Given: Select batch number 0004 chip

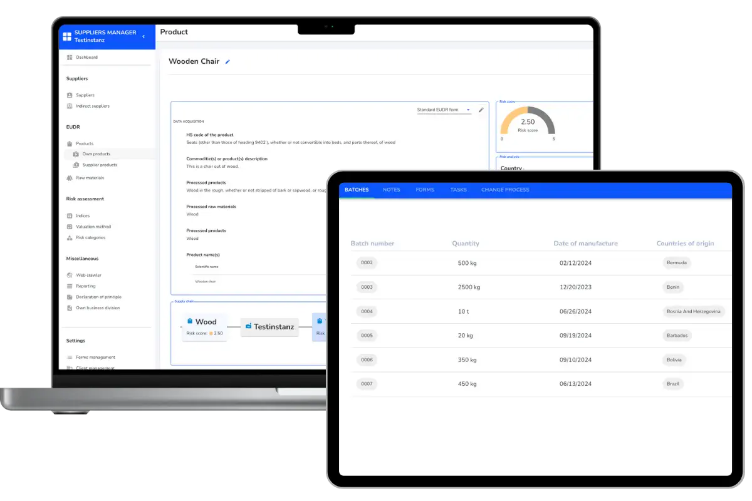Looking at the screenshot, I should point(367,311).
